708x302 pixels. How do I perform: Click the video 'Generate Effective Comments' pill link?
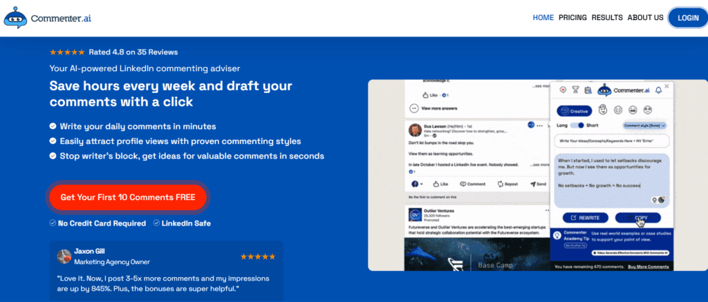[632, 254]
